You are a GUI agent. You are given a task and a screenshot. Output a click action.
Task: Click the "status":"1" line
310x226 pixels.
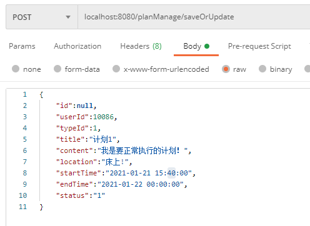pyautogui.click(x=81, y=195)
